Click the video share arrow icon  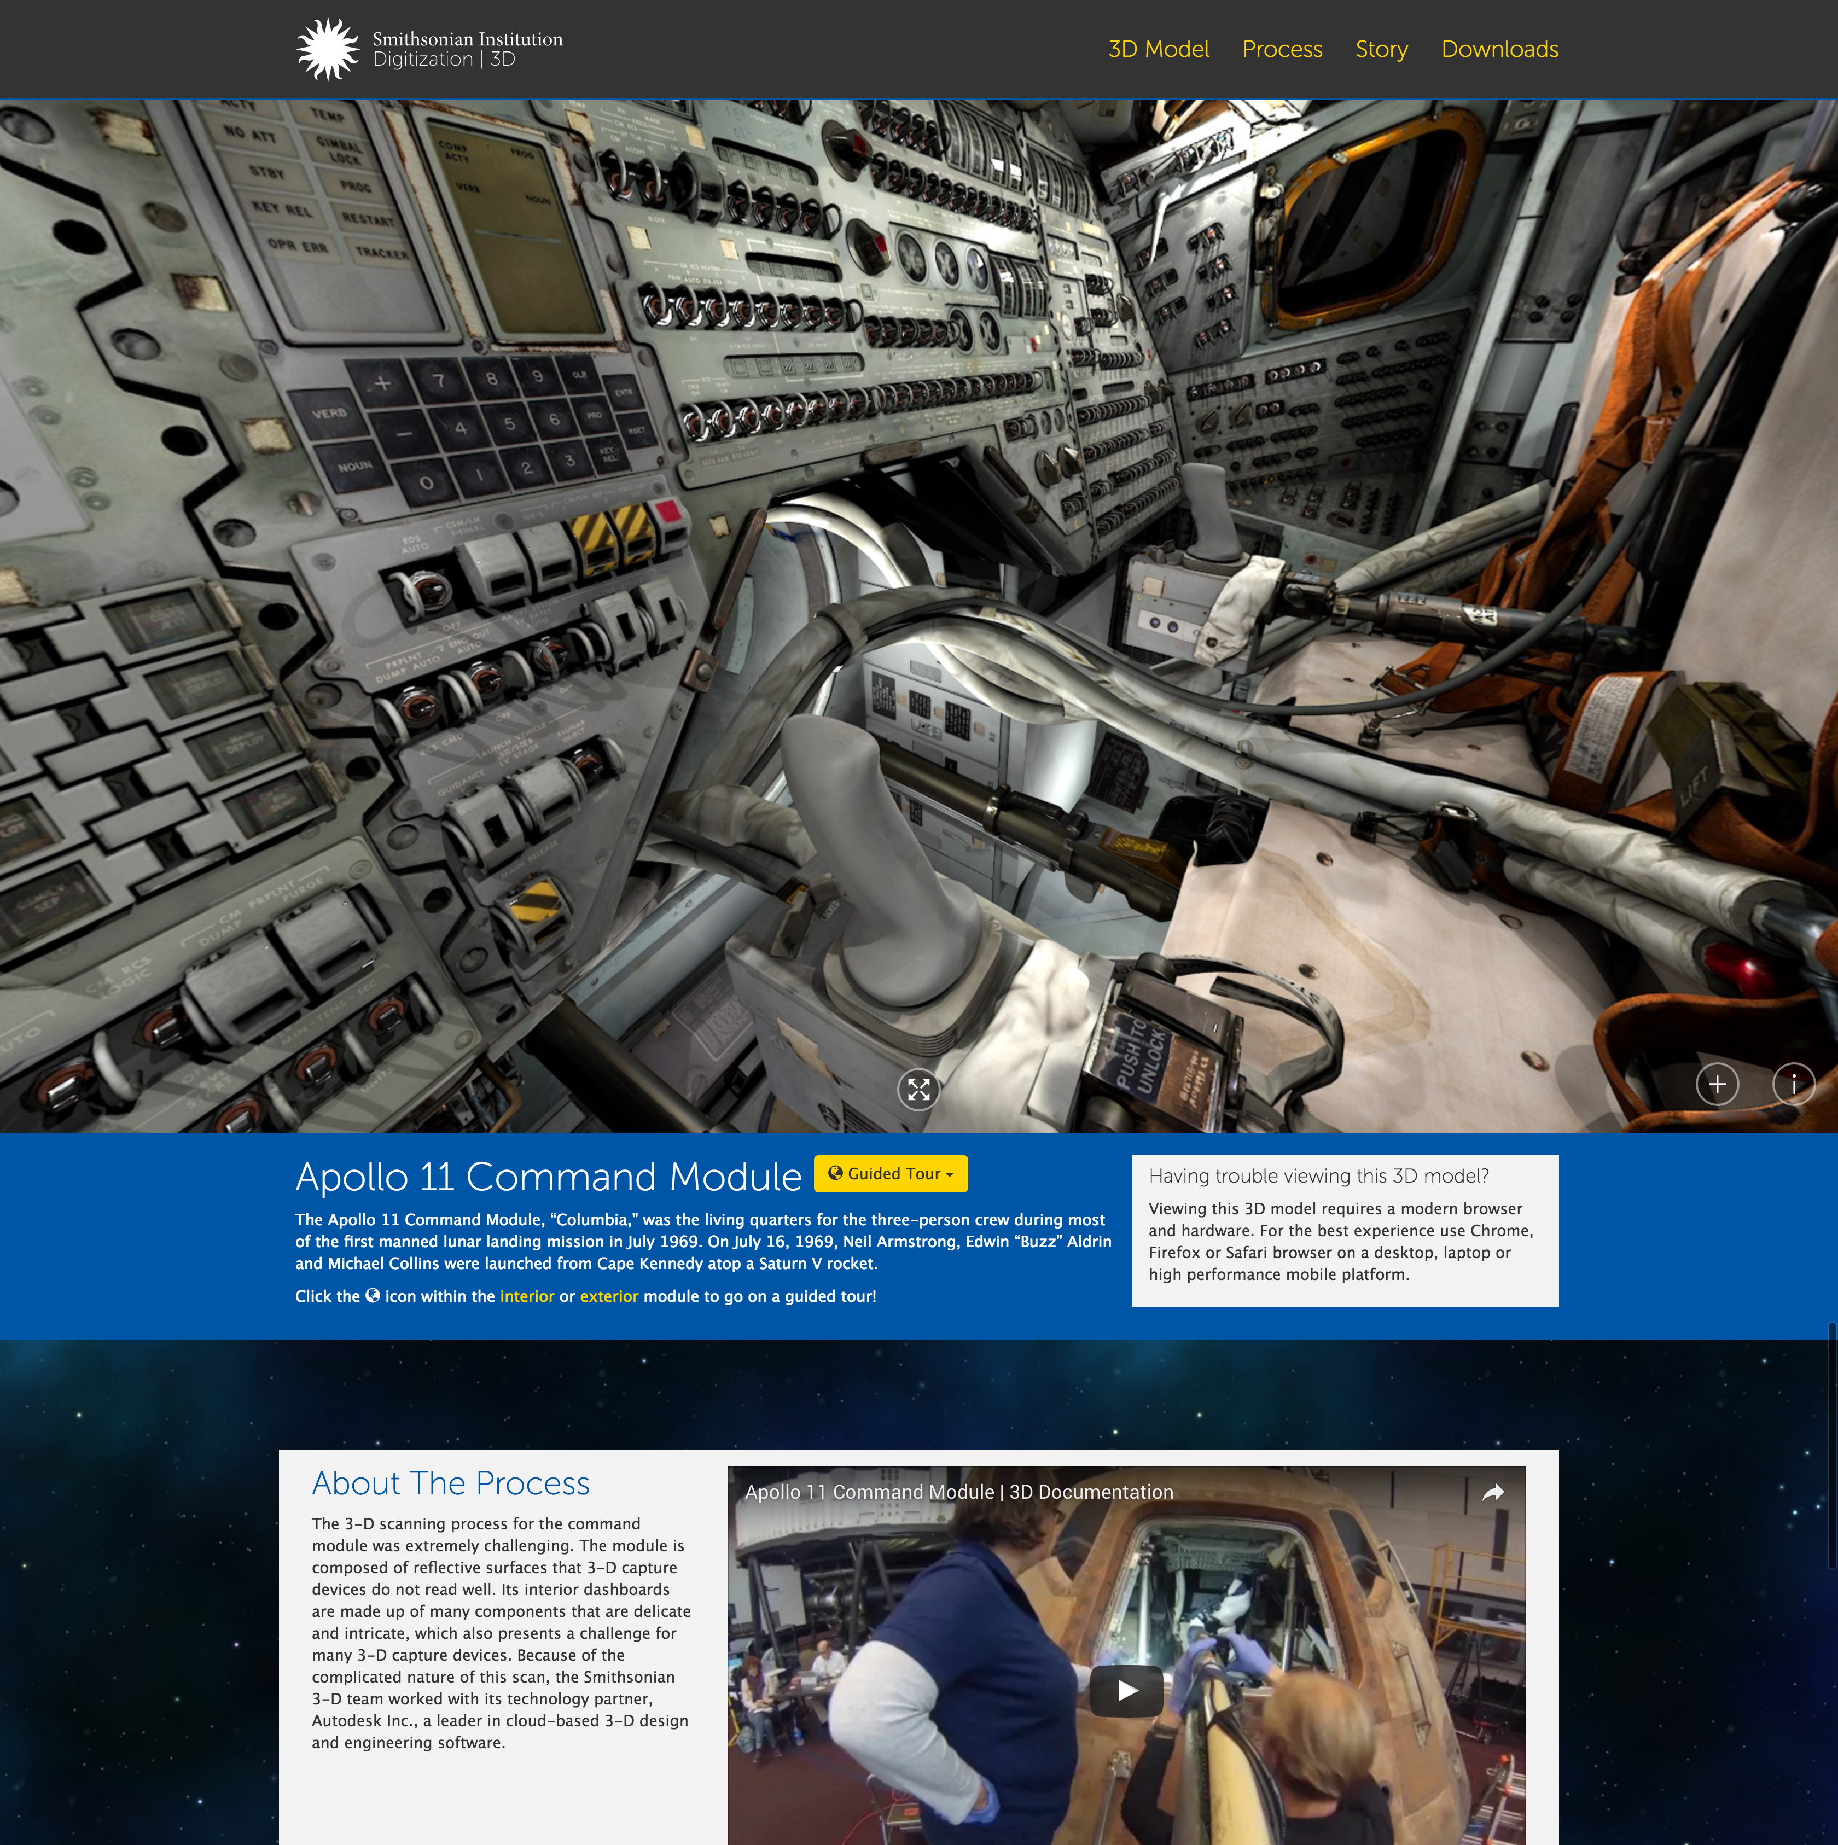click(1492, 1492)
